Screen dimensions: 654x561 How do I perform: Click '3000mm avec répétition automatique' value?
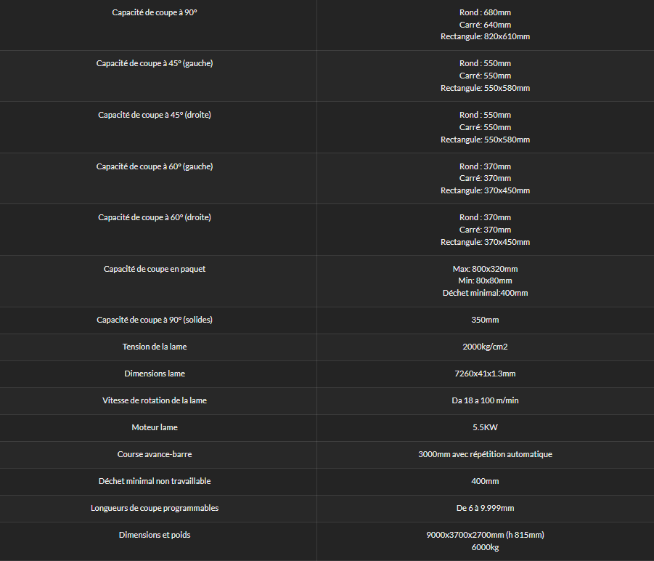pyautogui.click(x=485, y=454)
